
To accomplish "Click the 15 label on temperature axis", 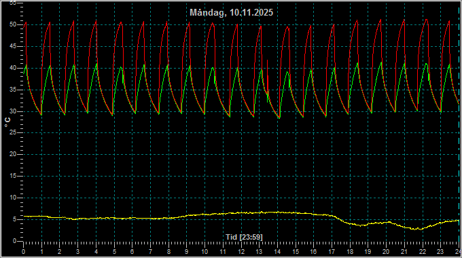I will [x=13, y=176].
